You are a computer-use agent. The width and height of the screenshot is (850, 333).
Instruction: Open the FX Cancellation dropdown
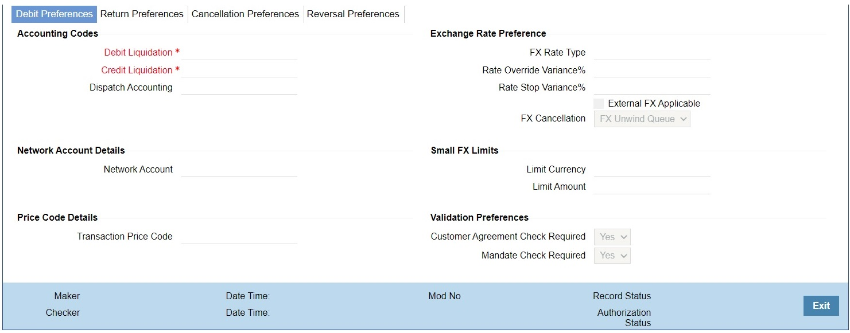pyautogui.click(x=642, y=119)
